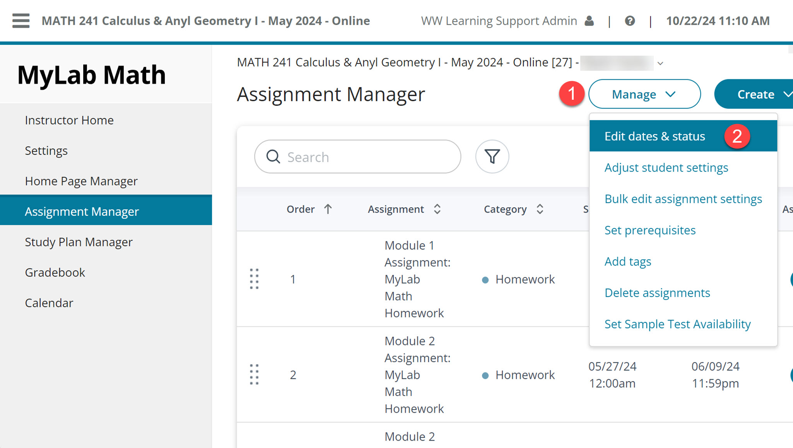This screenshot has height=448, width=793.
Task: Click the header course title text
Action: [206, 21]
